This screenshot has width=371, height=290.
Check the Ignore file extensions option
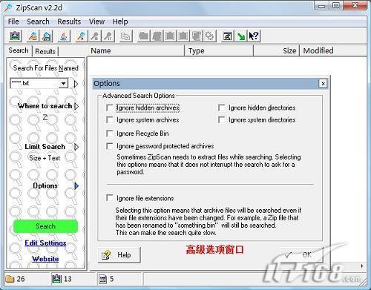(x=109, y=198)
